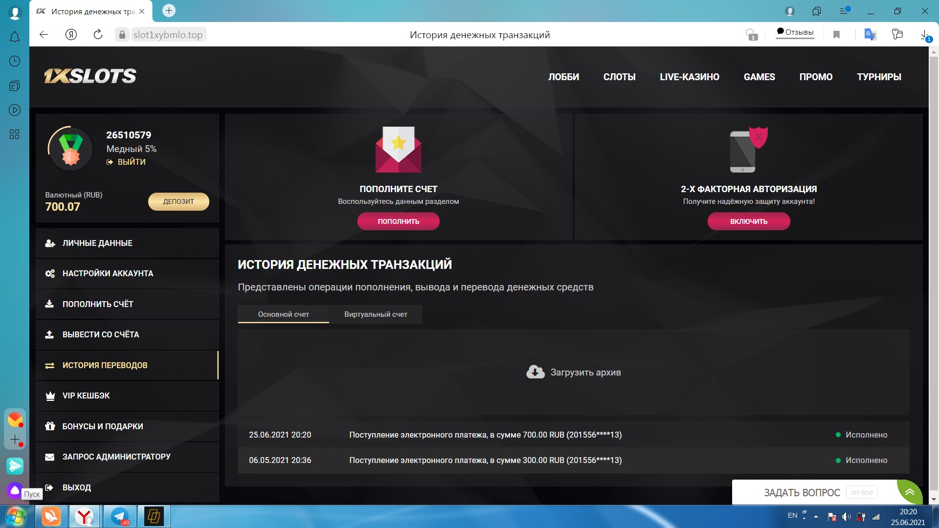Open notifications bell in browser sidebar
The height and width of the screenshot is (528, 939).
click(x=15, y=37)
